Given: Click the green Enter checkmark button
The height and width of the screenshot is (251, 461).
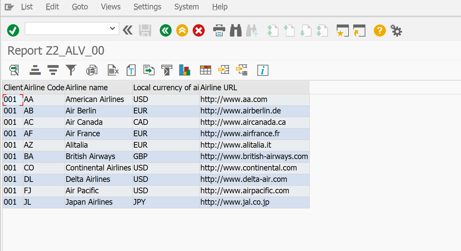Looking at the screenshot, I should (13, 31).
